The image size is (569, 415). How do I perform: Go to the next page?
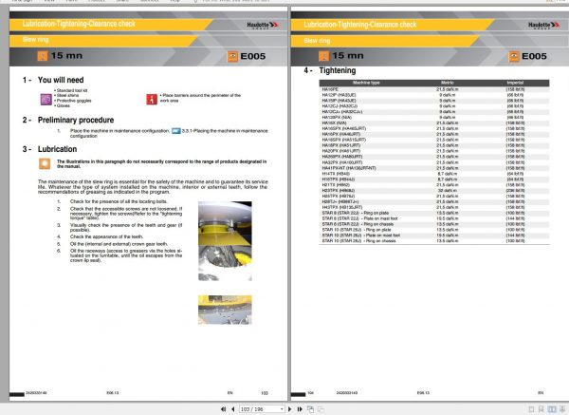pos(289,409)
